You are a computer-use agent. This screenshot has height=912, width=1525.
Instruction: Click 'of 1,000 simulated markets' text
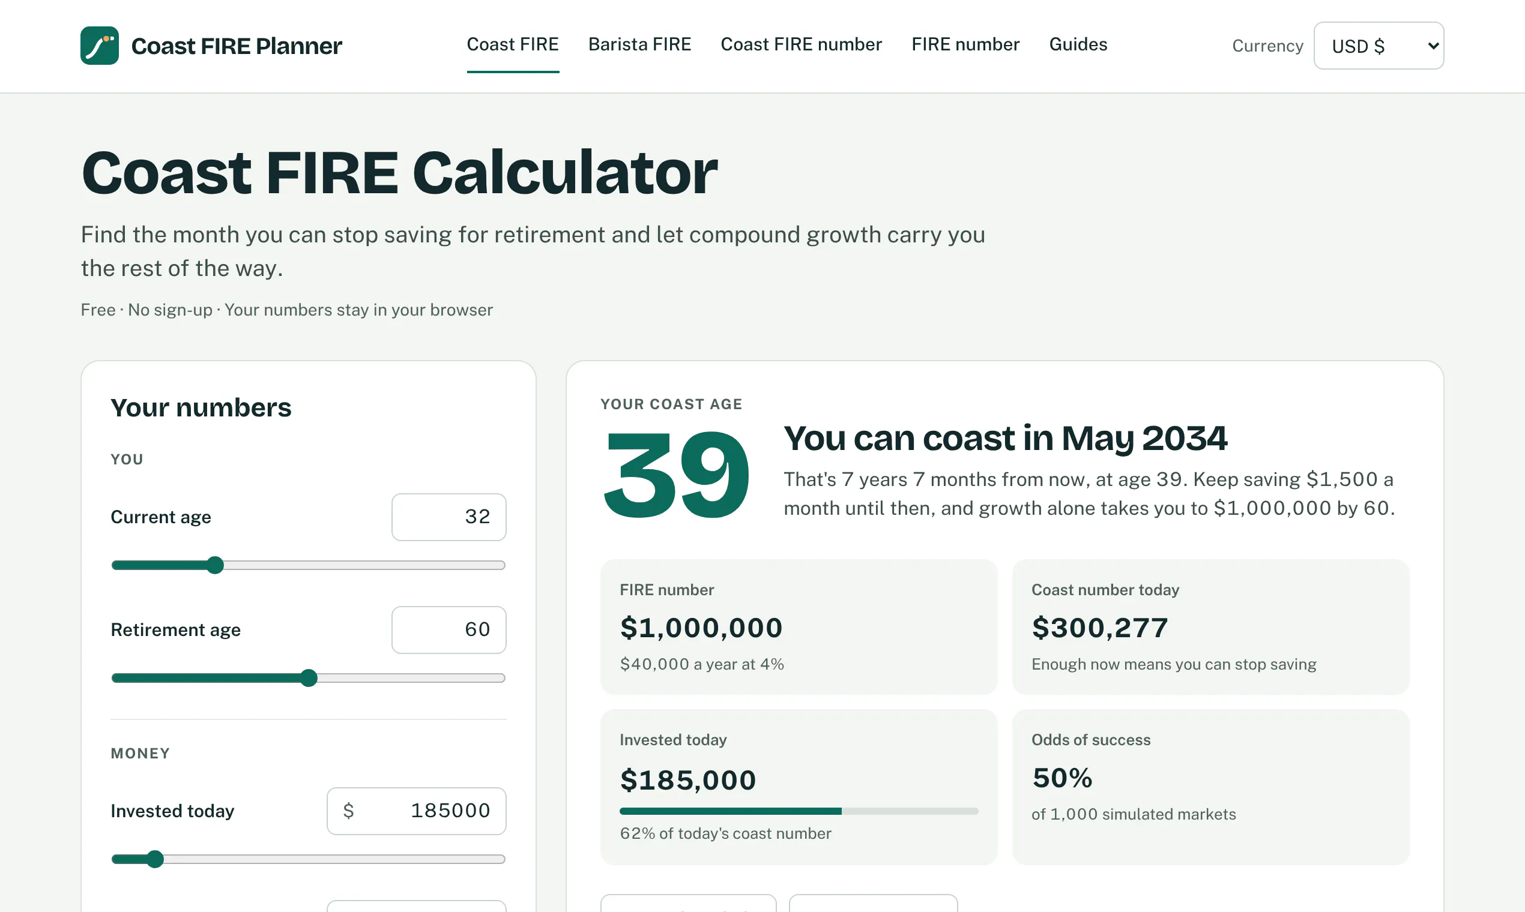1134,814
